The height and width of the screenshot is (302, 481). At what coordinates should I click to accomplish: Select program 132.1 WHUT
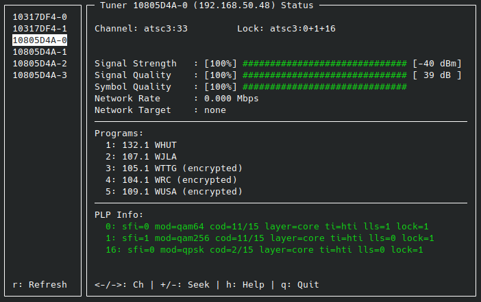137,145
